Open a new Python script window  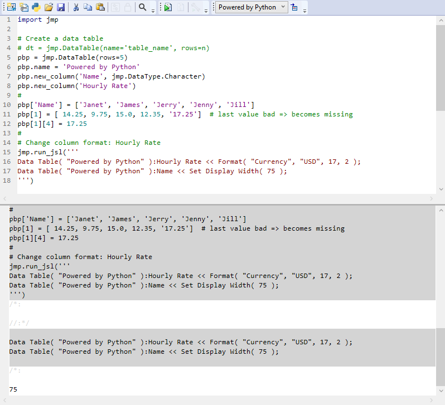coord(36,7)
